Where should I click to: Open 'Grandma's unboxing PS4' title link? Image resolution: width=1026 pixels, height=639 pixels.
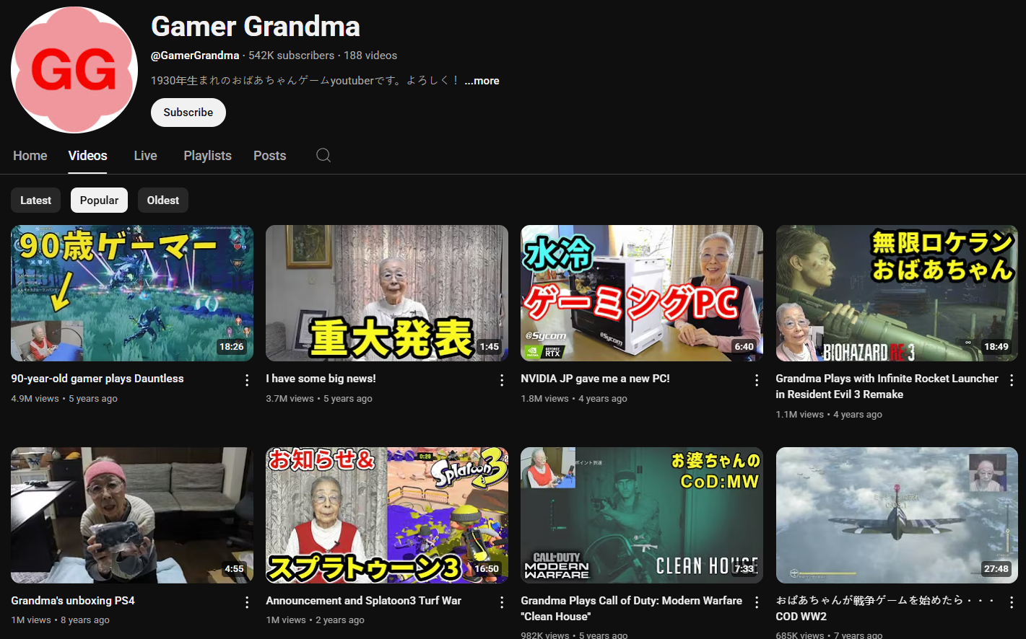point(73,601)
